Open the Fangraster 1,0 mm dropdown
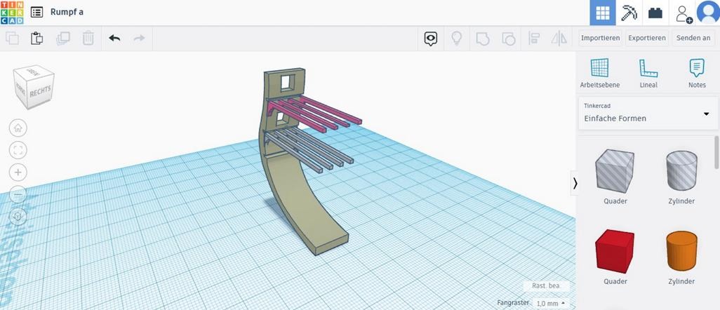 (551, 303)
